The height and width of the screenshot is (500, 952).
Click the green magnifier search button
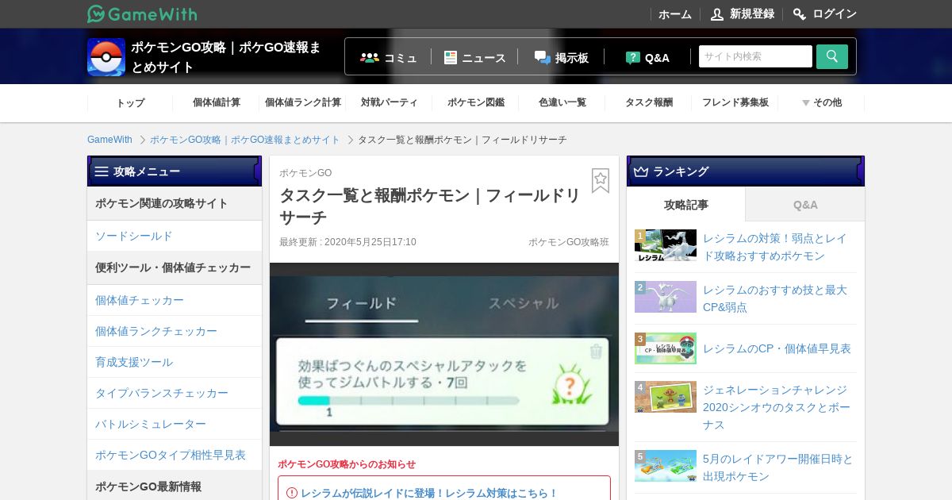pyautogui.click(x=832, y=56)
